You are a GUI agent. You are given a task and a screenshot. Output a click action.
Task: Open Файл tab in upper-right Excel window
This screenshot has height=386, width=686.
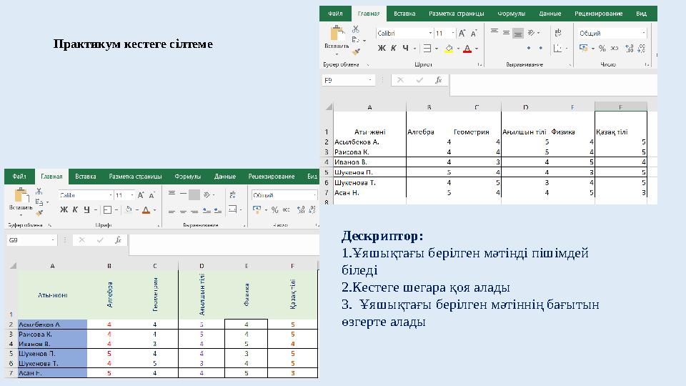tap(335, 14)
